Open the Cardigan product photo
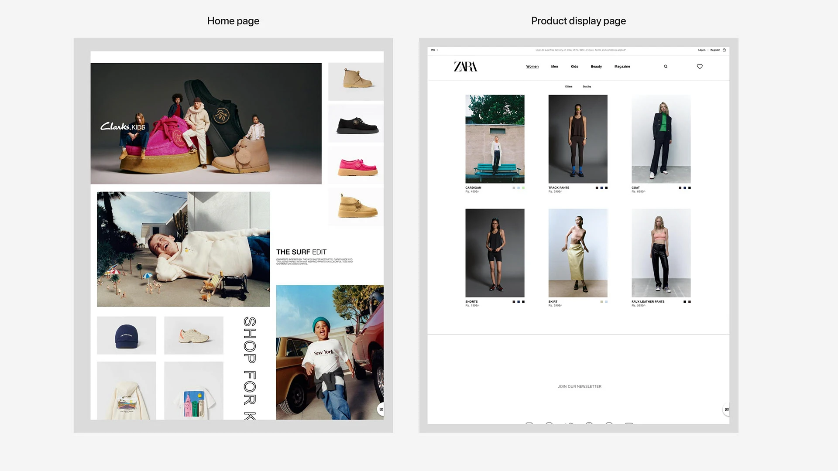The image size is (838, 471). (495, 139)
